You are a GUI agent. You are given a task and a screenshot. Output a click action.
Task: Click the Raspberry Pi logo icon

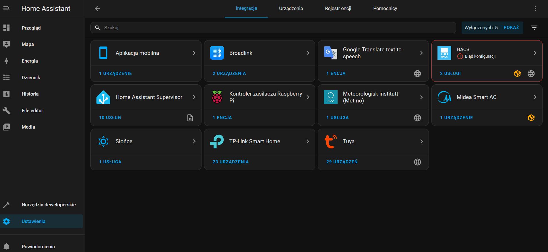[217, 97]
